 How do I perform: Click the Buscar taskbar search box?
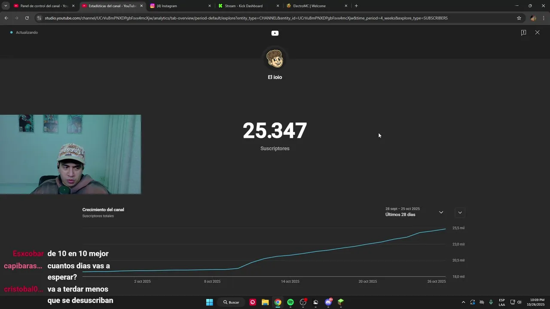point(231,302)
